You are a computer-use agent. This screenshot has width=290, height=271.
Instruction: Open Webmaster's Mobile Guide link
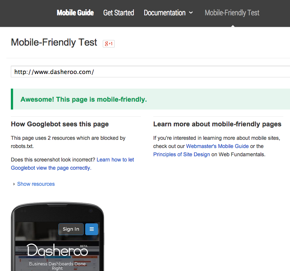pyautogui.click(x=217, y=146)
